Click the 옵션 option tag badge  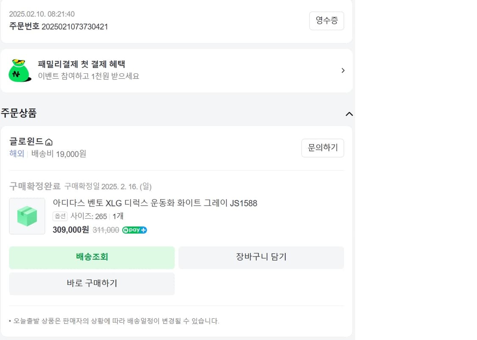(60, 216)
